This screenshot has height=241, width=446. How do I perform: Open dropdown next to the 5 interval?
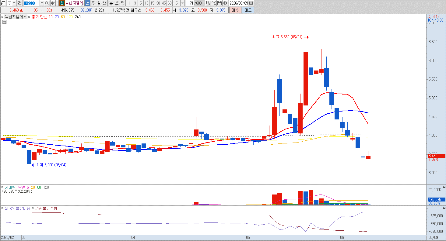pos(182,3)
